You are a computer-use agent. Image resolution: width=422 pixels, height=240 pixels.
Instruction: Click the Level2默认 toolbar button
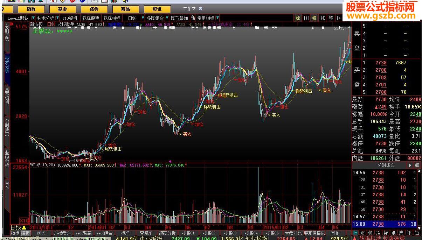18,18
